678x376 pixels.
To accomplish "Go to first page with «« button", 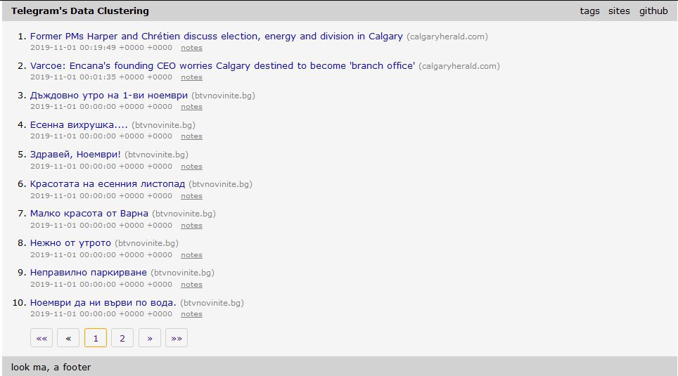I will 41,338.
